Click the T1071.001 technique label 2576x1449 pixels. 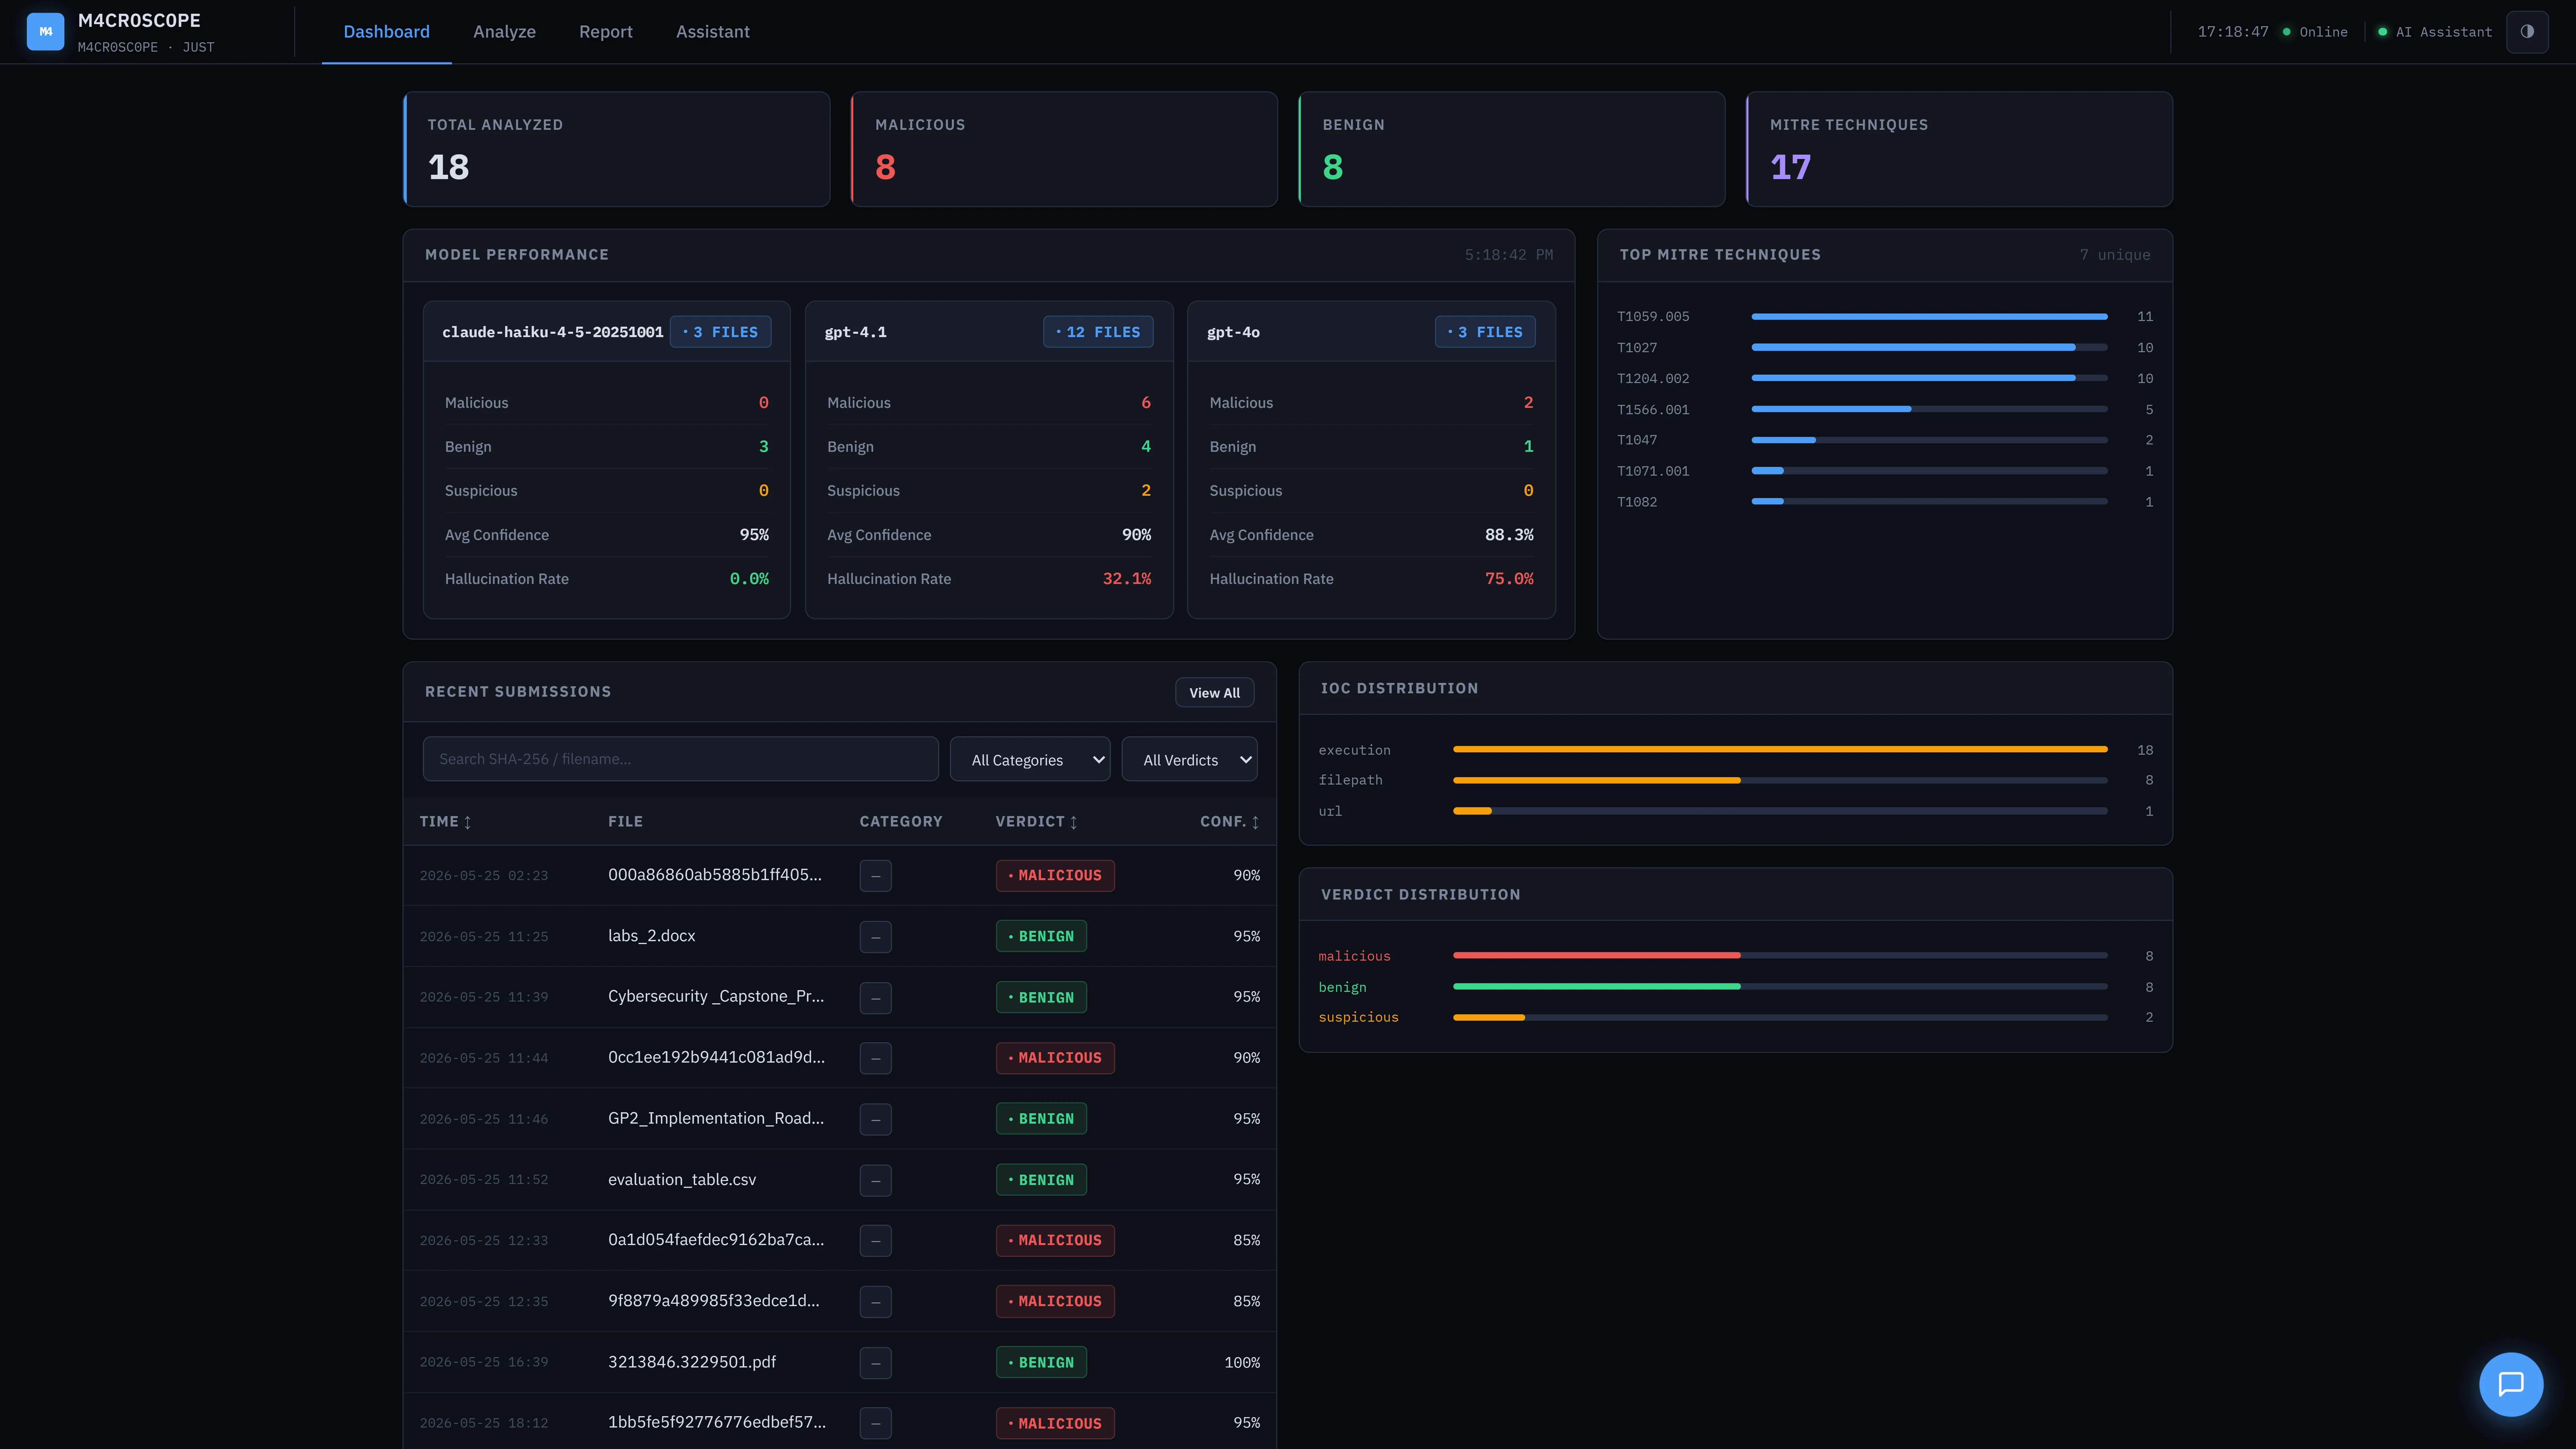pos(1653,471)
